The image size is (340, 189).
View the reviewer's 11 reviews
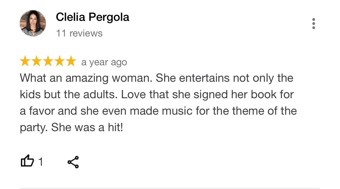[79, 33]
